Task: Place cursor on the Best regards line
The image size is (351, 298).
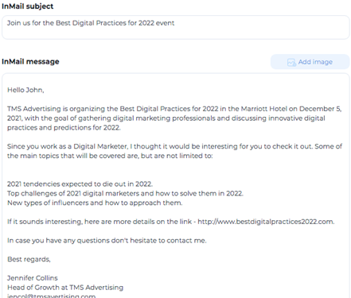Action: coord(29,259)
